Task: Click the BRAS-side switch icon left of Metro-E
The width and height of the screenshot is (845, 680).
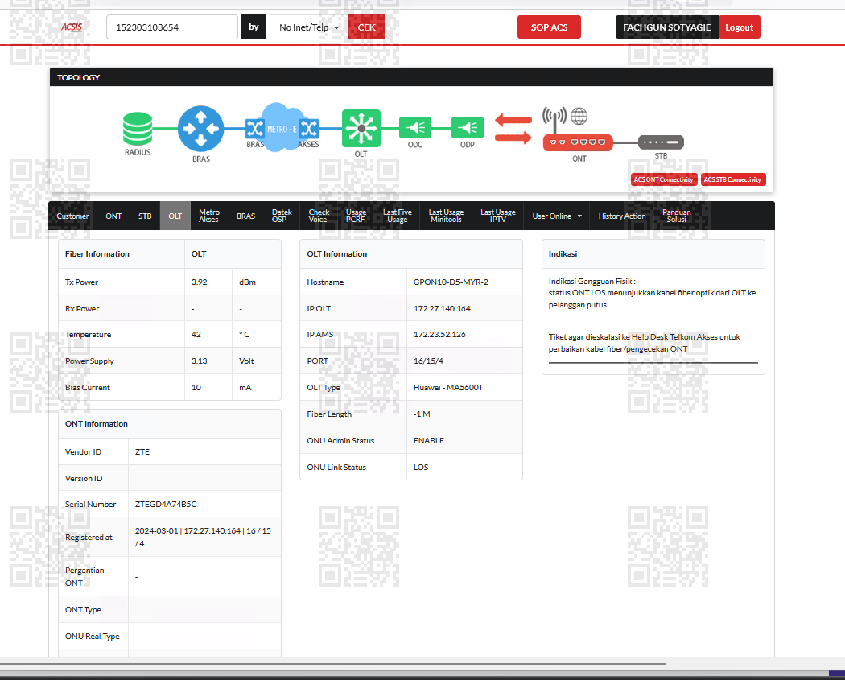Action: pyautogui.click(x=254, y=129)
